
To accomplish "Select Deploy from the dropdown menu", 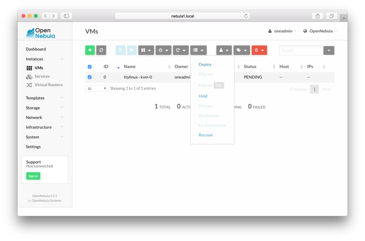I will pyautogui.click(x=205, y=64).
